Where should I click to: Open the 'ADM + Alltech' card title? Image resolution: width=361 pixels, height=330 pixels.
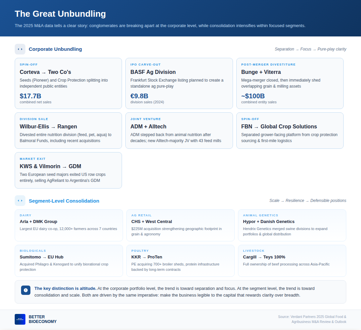coord(148,127)
